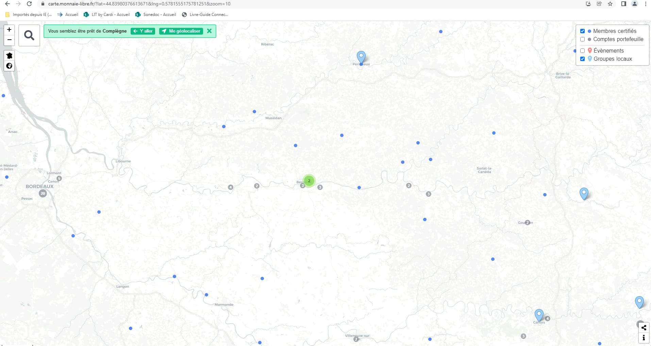Click the 'Me géolocaliser' button

(181, 31)
